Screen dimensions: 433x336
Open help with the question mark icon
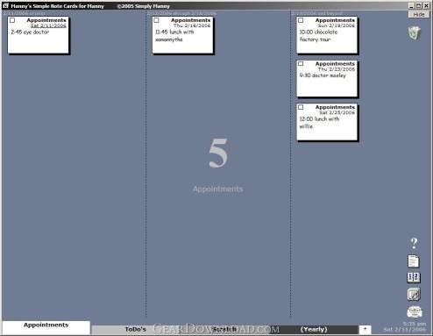(x=414, y=243)
